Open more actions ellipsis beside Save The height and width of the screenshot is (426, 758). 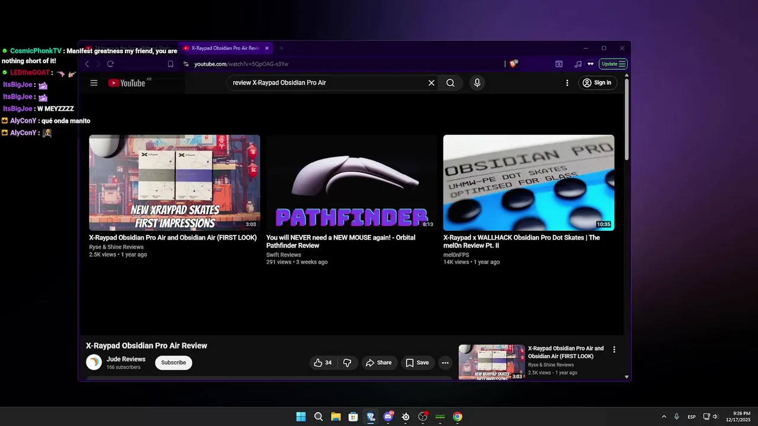pos(445,363)
